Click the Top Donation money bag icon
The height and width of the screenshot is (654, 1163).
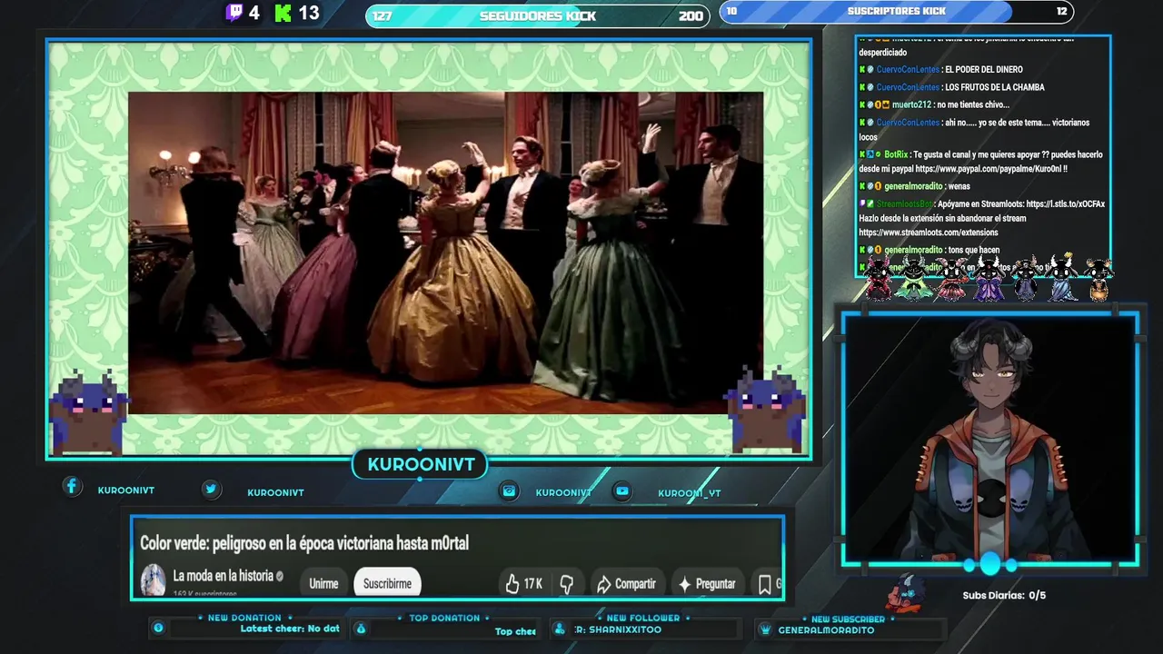coord(361,628)
